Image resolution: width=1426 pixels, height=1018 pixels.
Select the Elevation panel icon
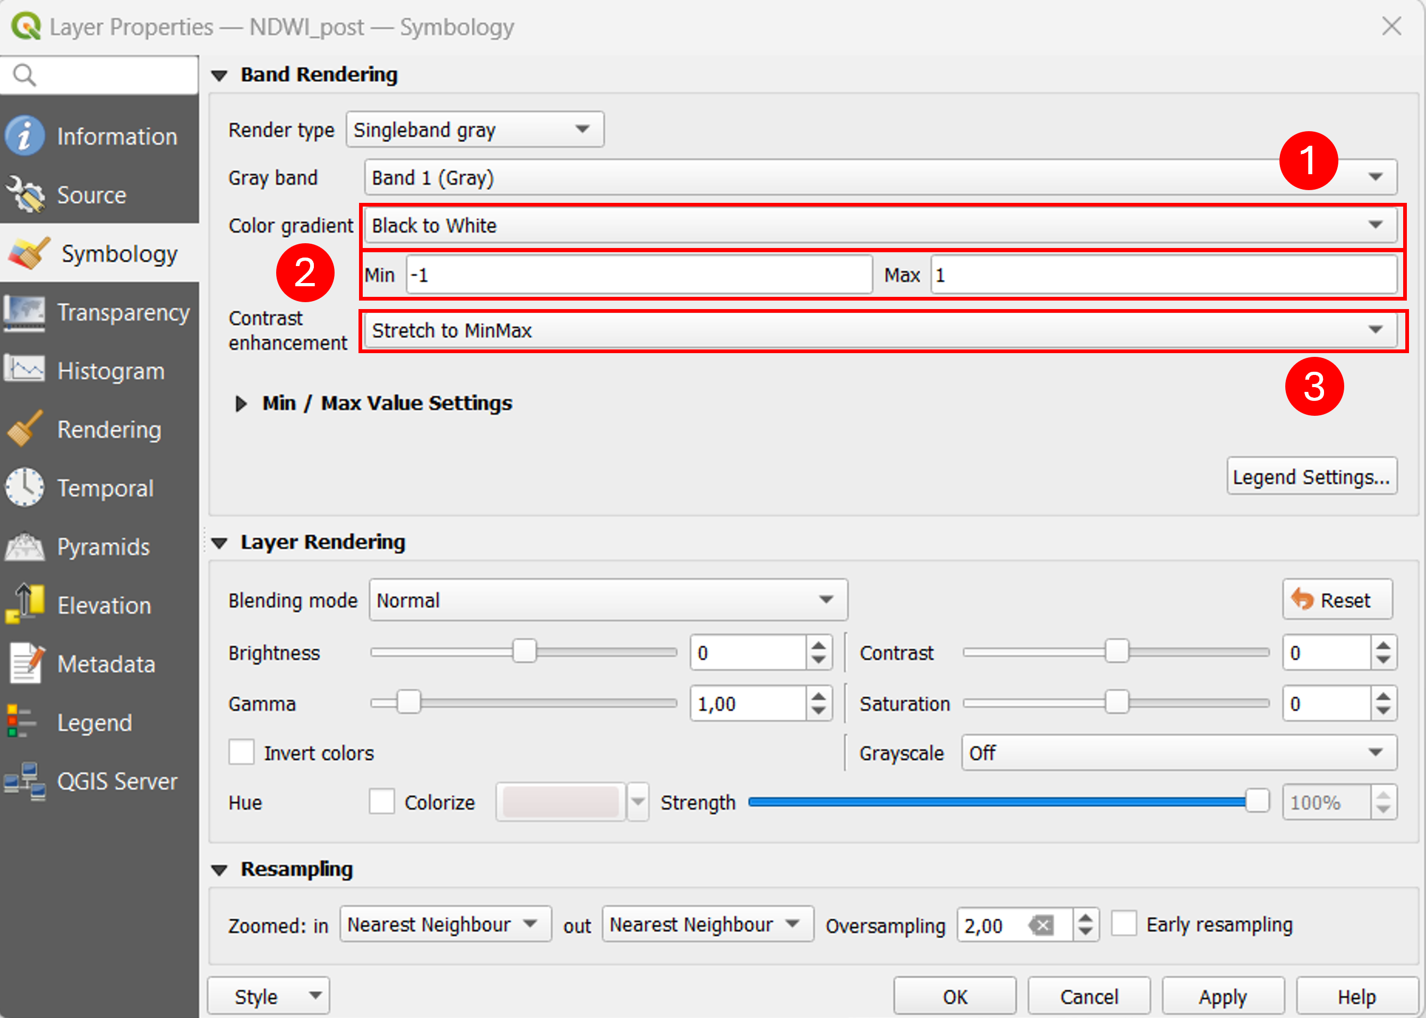(x=25, y=604)
